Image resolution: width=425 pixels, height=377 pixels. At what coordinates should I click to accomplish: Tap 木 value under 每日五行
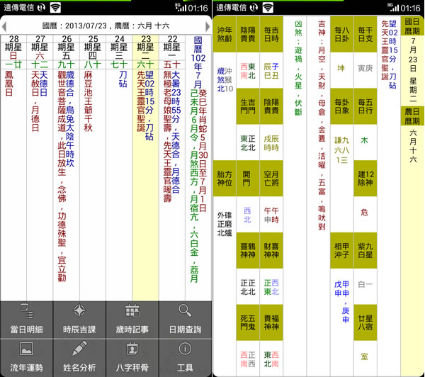365,140
